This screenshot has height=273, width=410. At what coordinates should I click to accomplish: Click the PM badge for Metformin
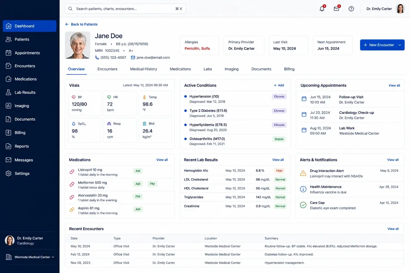(x=152, y=184)
